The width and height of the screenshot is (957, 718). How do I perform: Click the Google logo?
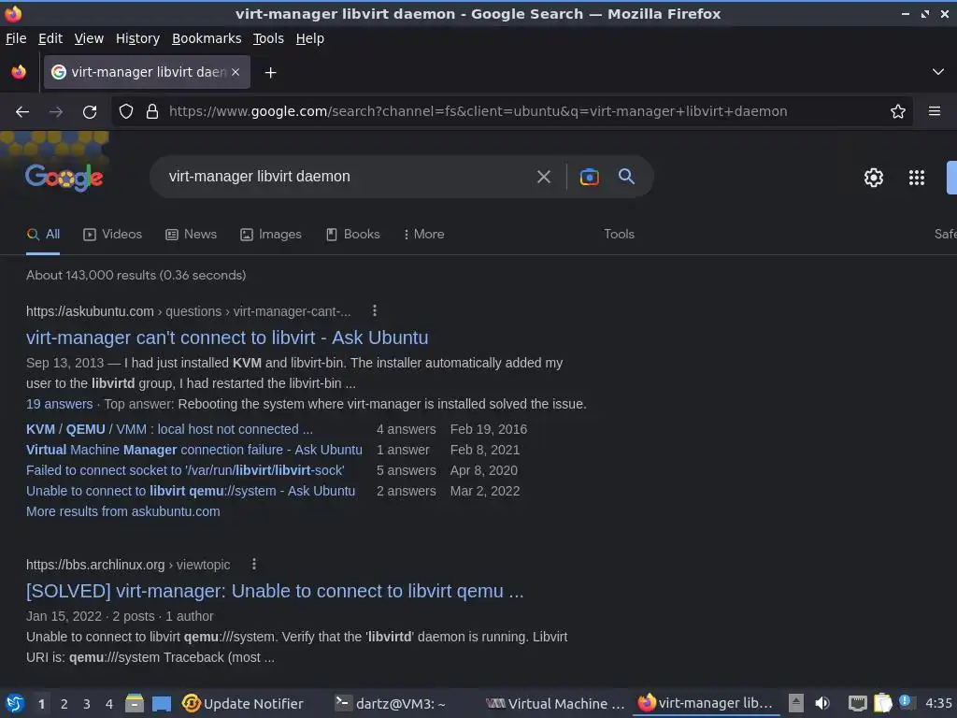coord(64,178)
